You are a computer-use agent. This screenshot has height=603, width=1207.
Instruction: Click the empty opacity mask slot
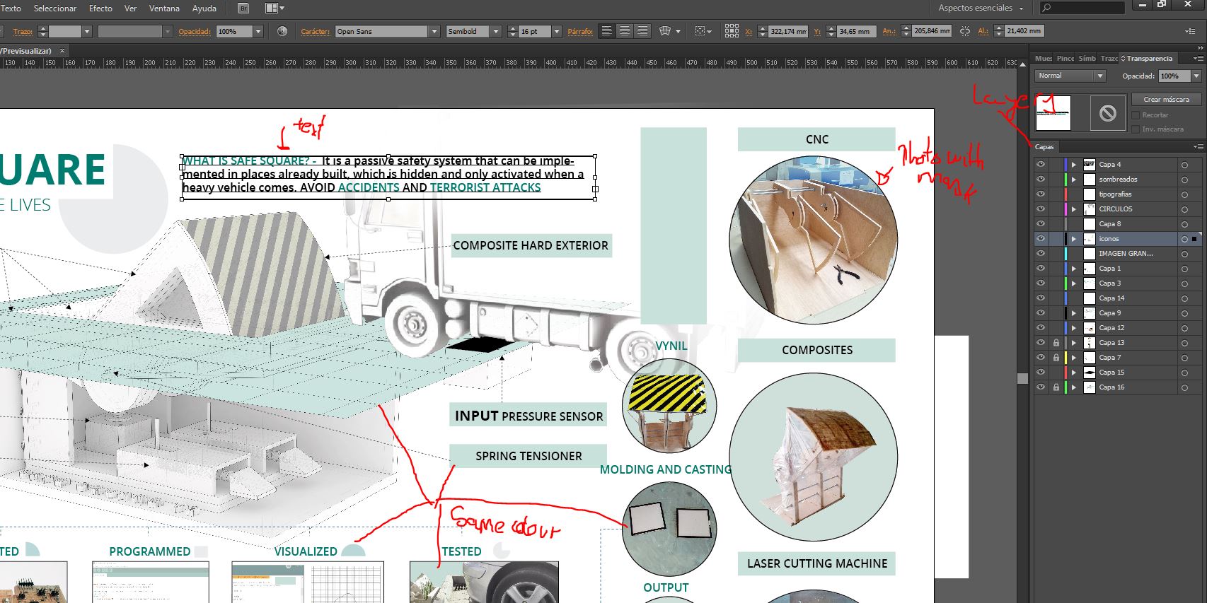[1108, 113]
